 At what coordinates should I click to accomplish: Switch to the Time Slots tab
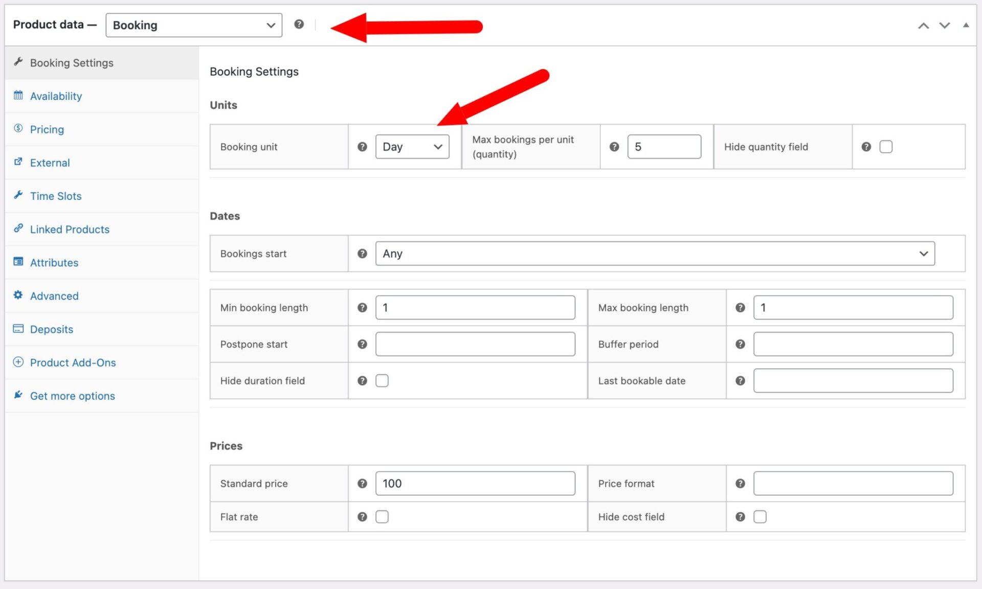point(55,195)
